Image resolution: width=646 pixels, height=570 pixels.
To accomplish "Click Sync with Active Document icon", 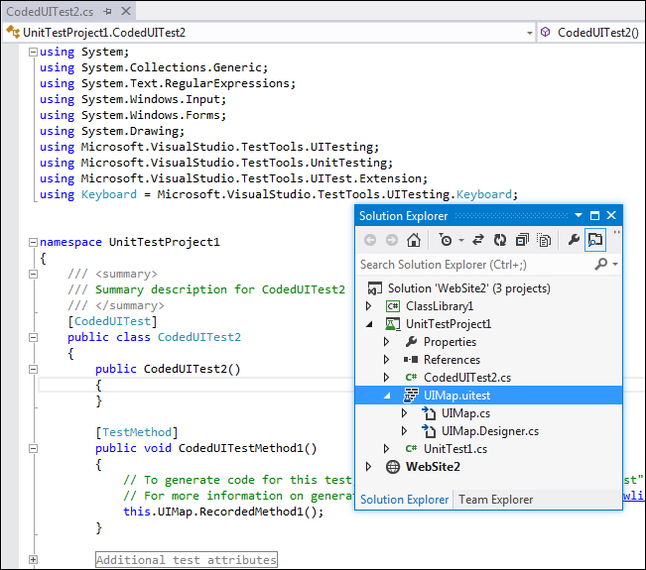I will pyautogui.click(x=478, y=240).
